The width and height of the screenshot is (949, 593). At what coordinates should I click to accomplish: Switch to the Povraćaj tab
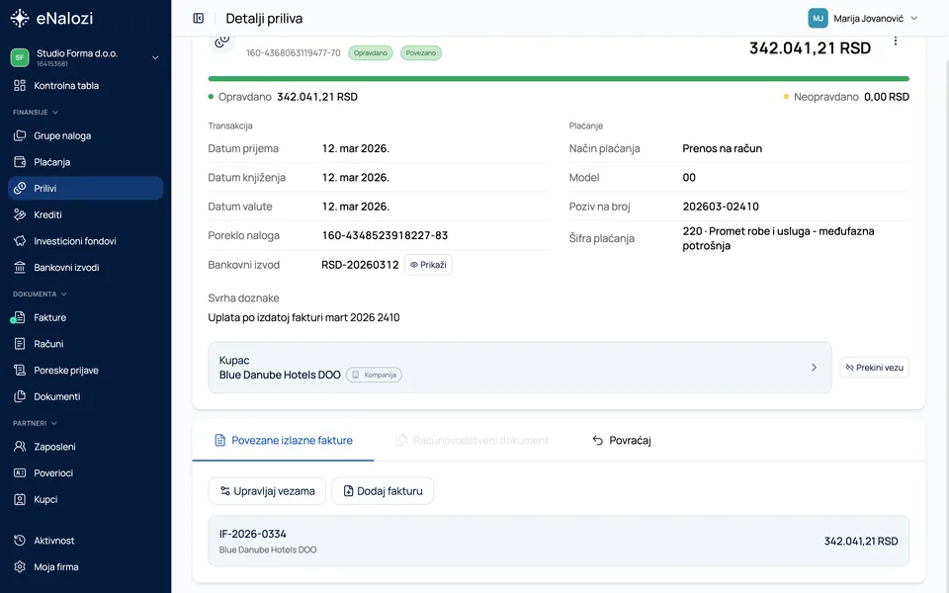tap(622, 441)
